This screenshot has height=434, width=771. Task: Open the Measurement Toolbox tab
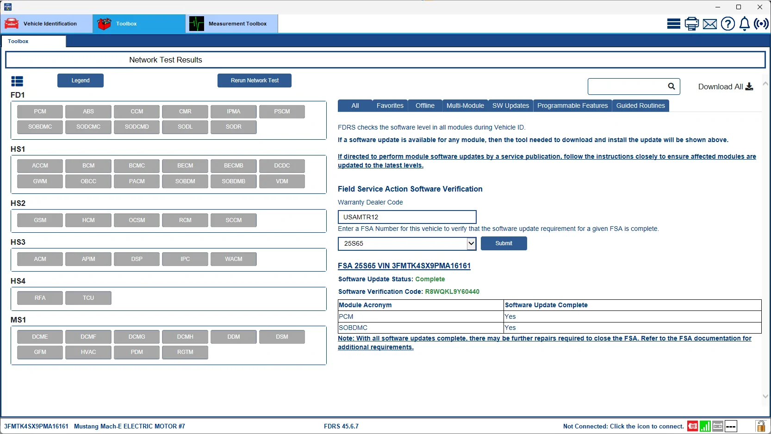tap(232, 24)
